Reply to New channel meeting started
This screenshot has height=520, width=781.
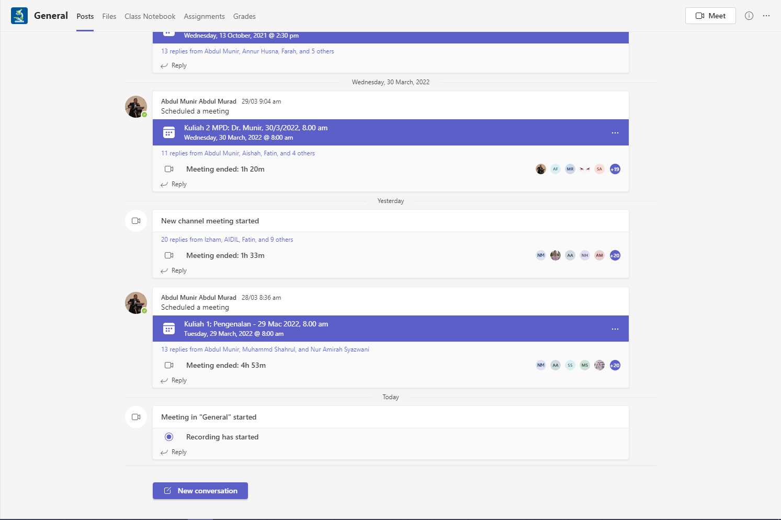point(178,270)
